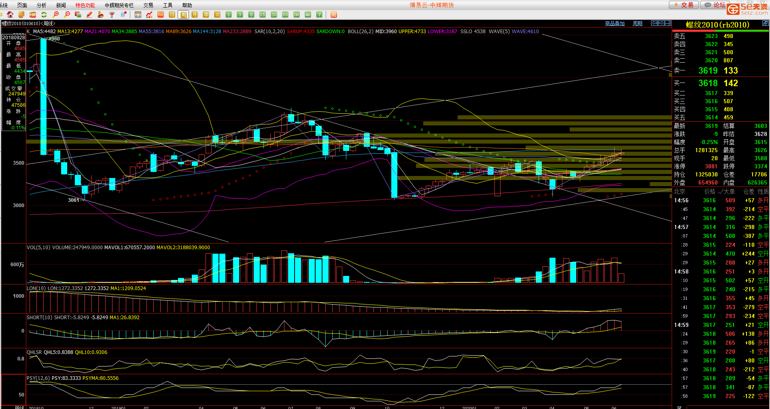The width and height of the screenshot is (770, 409).
Task: Switch to quarterly 季 period
Action: point(206,15)
